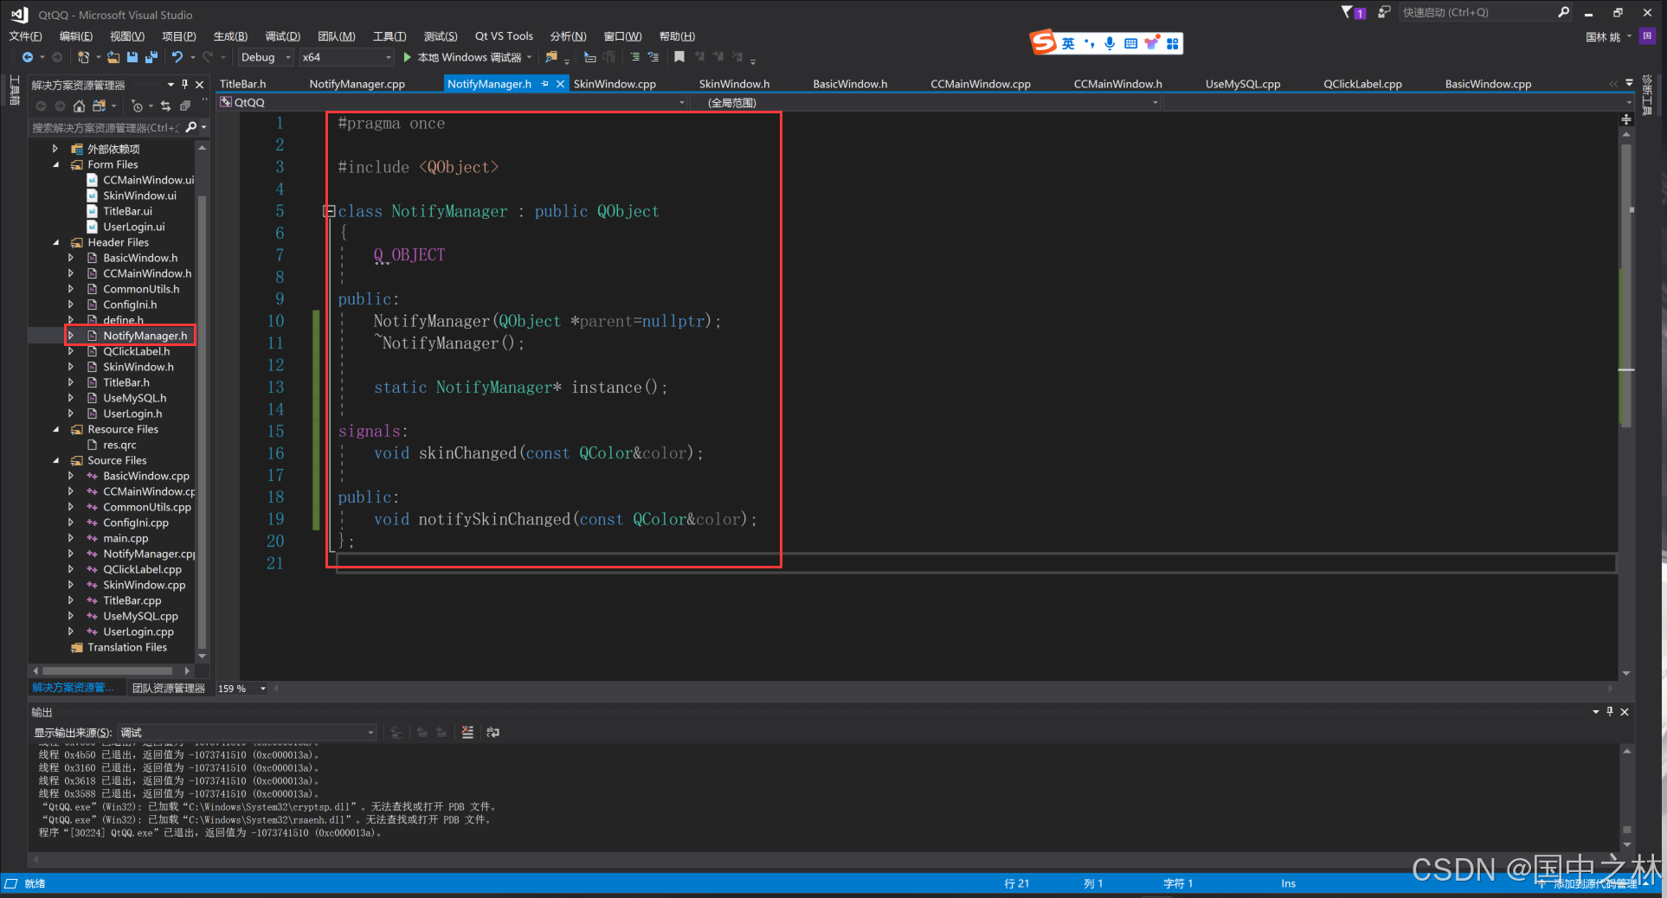
Task: Click the Find in Files icon
Action: [x=551, y=57]
